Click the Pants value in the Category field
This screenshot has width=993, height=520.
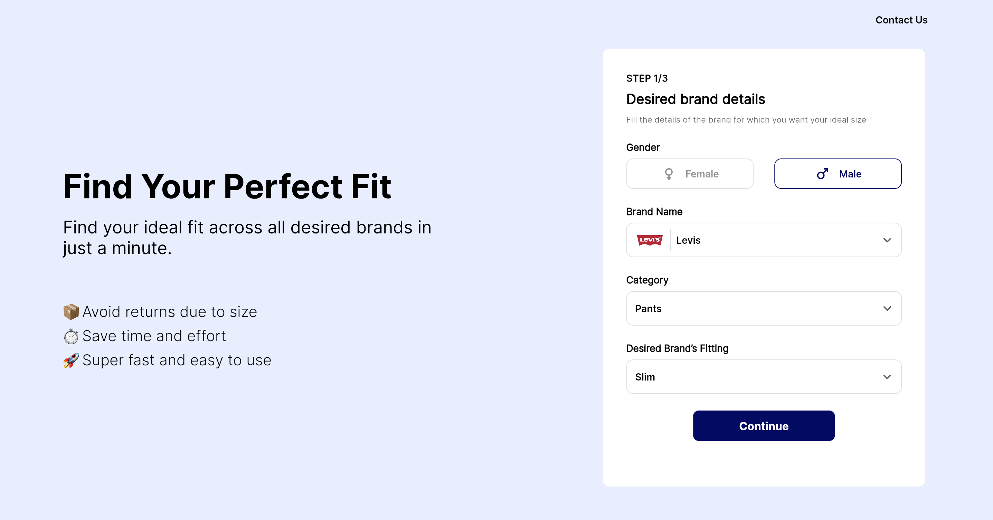click(648, 309)
